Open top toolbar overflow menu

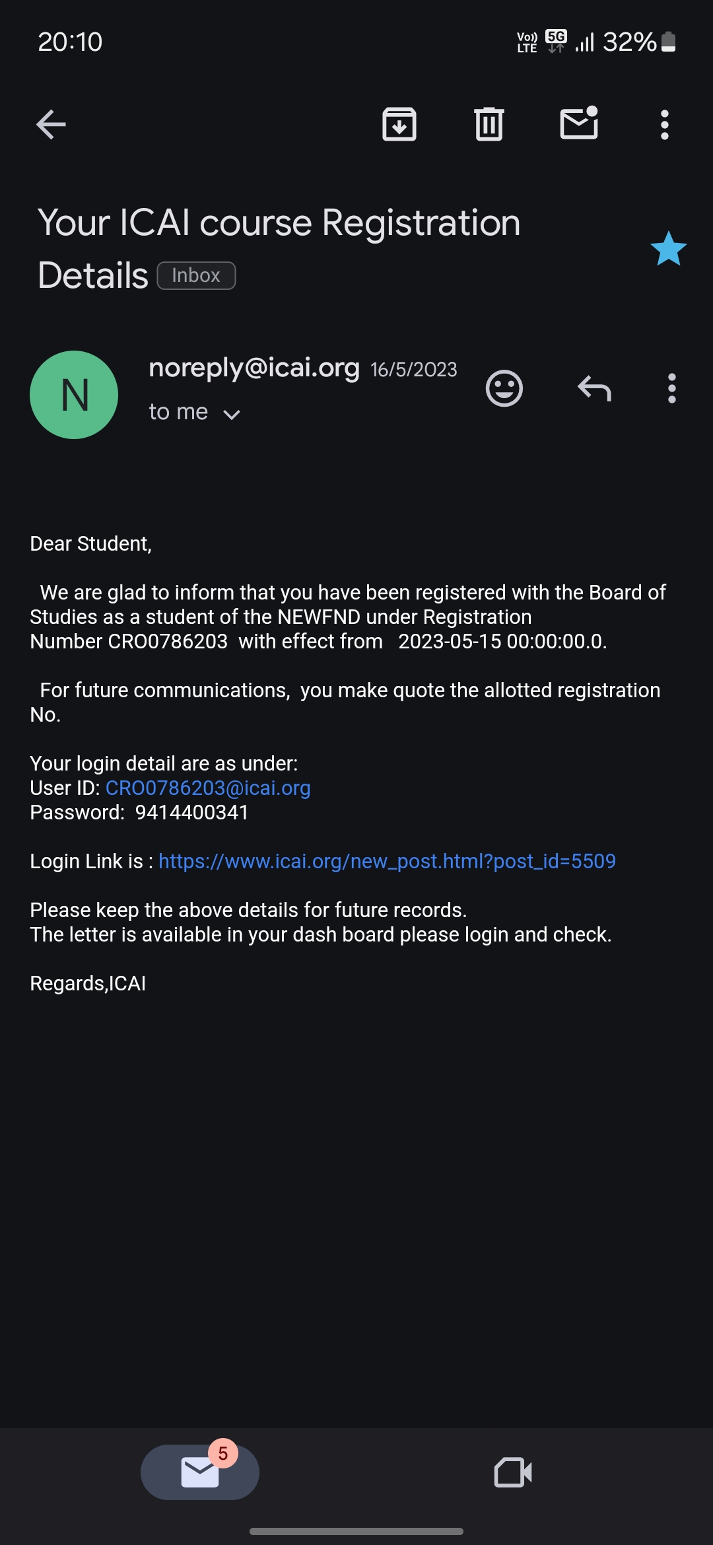pyautogui.click(x=664, y=124)
